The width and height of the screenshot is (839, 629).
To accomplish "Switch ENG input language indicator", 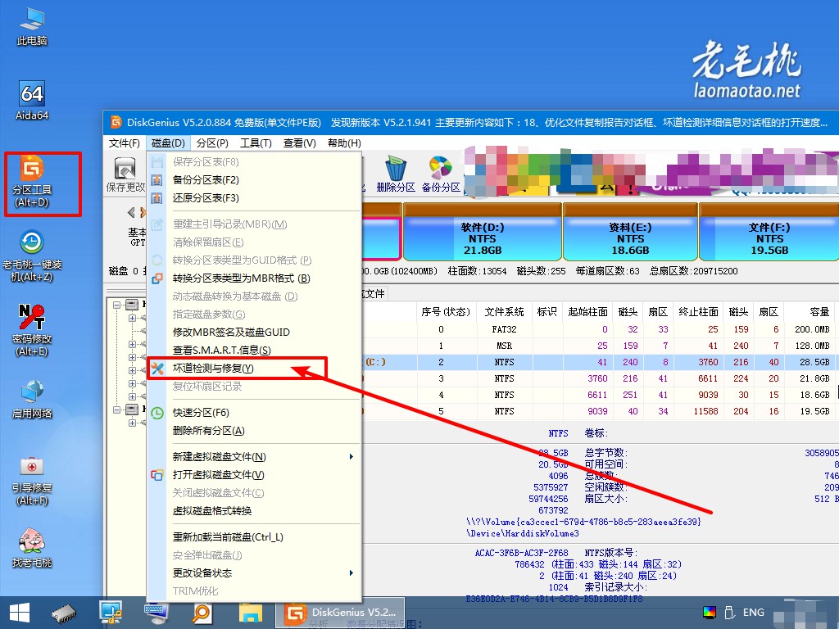I will pos(754,613).
